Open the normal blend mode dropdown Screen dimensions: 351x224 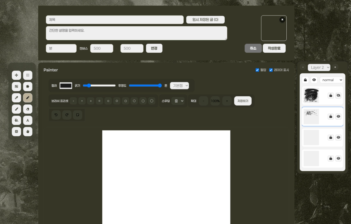tap(331, 80)
